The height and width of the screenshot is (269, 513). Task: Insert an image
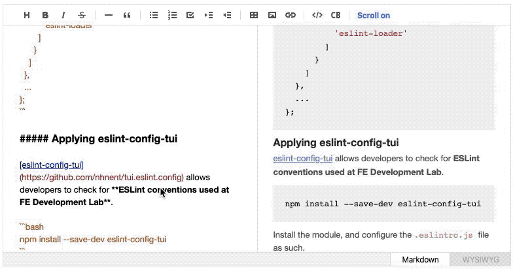coord(272,15)
